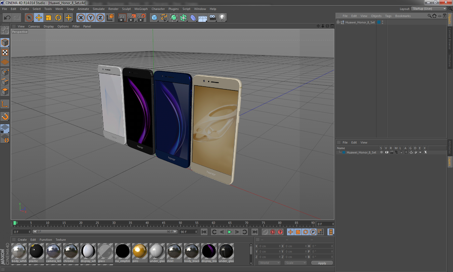Toggle autokeying
The image size is (453, 272).
point(273,232)
